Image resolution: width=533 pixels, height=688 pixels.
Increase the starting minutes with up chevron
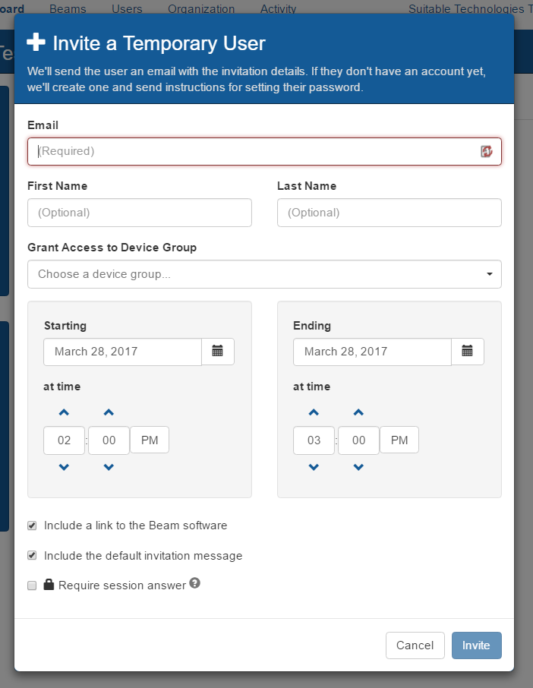(109, 413)
